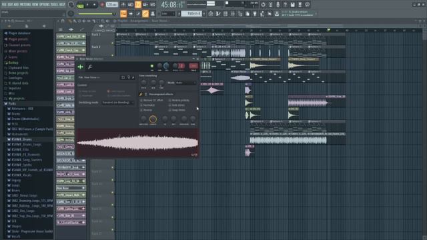Open the Line snap dropdown in toolbar
The height and width of the screenshot is (240, 427).
(167, 13)
